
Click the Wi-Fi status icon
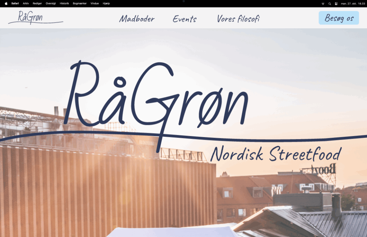(323, 4)
